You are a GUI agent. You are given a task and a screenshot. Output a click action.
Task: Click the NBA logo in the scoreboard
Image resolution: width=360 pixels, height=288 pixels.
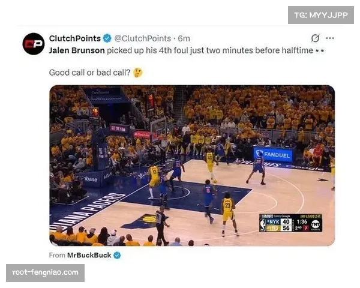(263, 224)
